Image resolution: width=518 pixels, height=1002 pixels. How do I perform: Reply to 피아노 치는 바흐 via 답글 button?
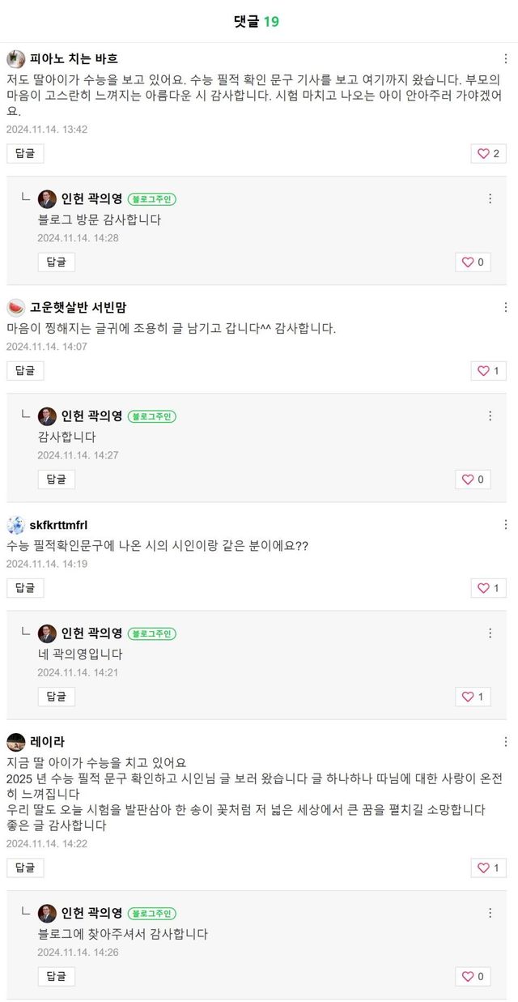tap(25, 154)
